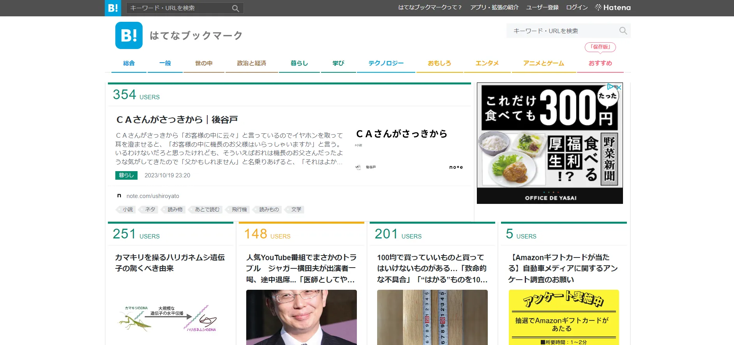The image size is (734, 345).
Task: Click the measuring tape thumbnail
Action: coord(432,317)
